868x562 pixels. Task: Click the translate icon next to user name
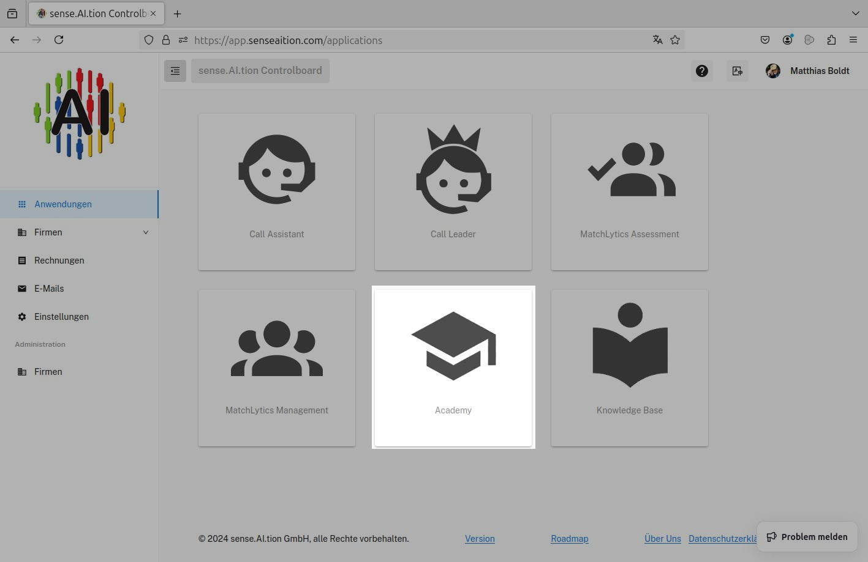point(738,71)
